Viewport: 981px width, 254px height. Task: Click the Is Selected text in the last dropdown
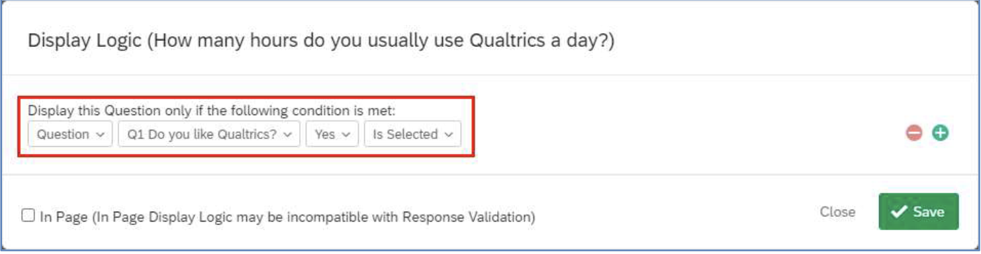(x=405, y=134)
